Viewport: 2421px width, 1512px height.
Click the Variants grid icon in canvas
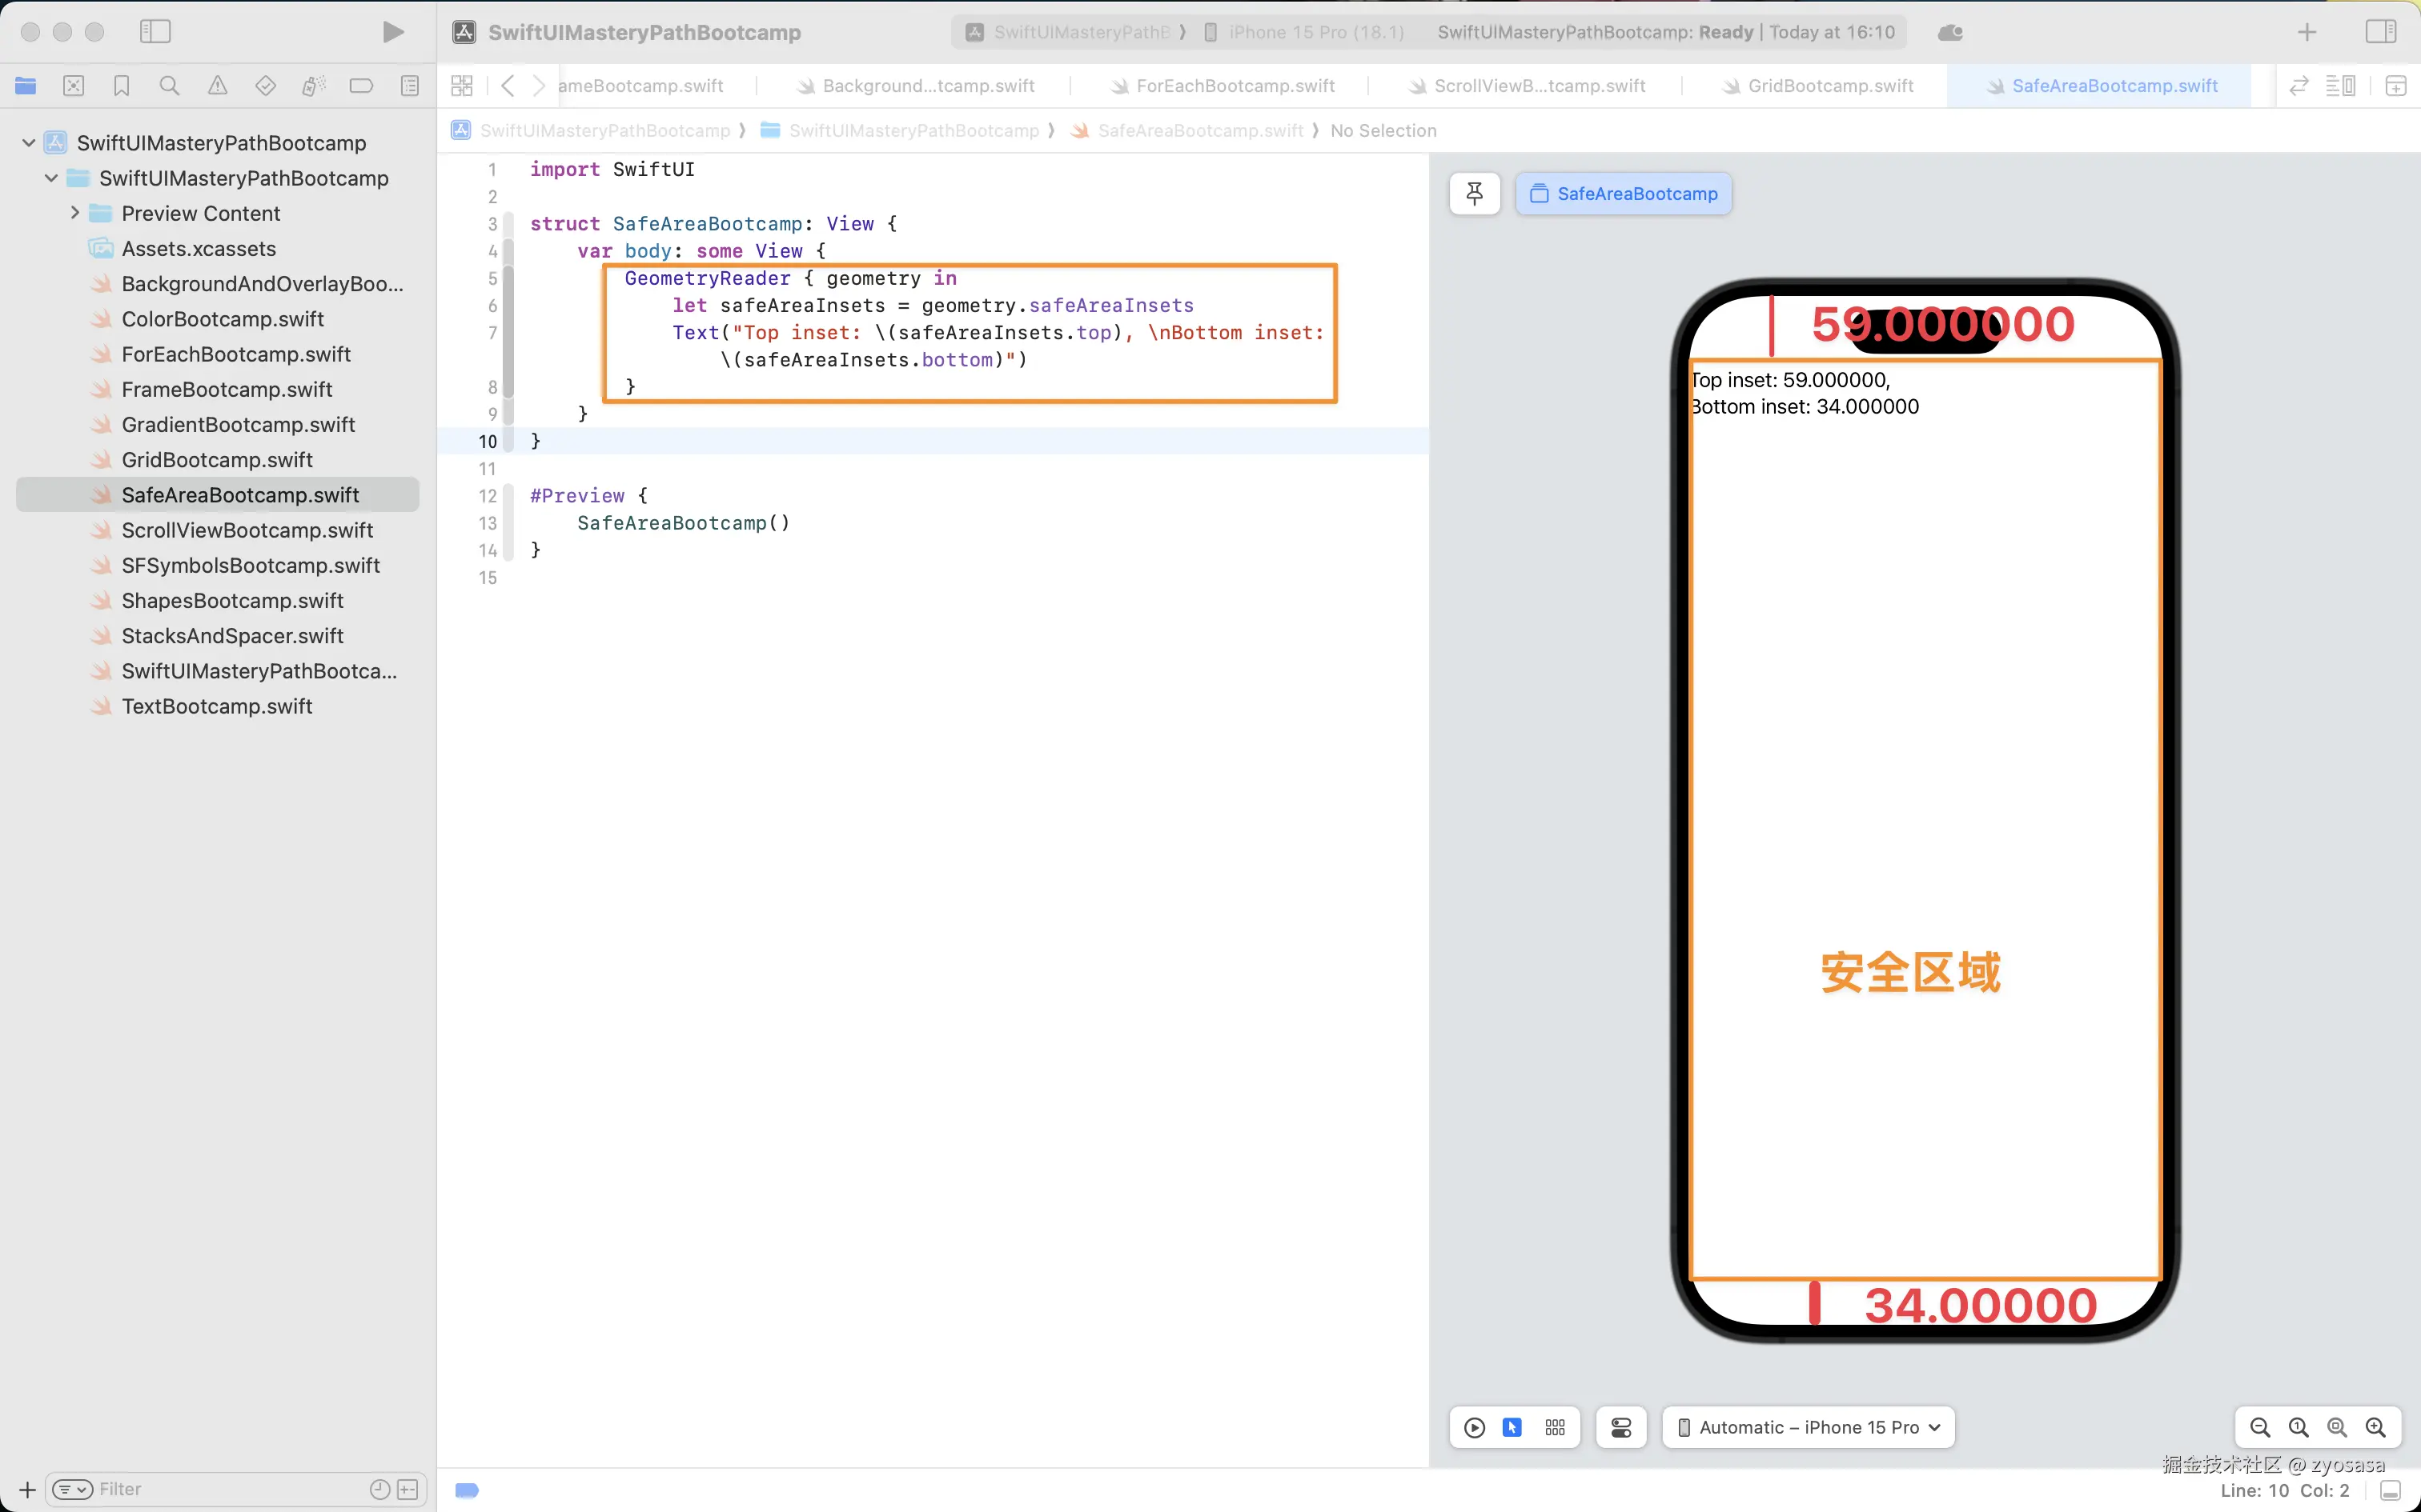(1555, 1427)
